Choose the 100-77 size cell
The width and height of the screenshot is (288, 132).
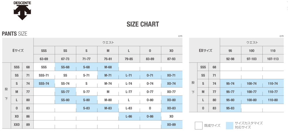252,92
